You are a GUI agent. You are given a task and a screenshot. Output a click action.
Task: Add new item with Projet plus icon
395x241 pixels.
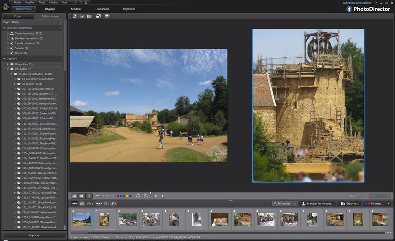coord(60,22)
